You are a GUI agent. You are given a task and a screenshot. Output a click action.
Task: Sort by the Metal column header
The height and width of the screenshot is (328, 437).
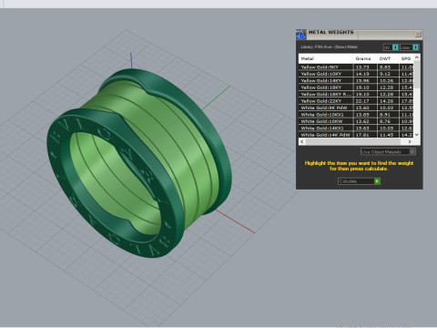[326, 58]
